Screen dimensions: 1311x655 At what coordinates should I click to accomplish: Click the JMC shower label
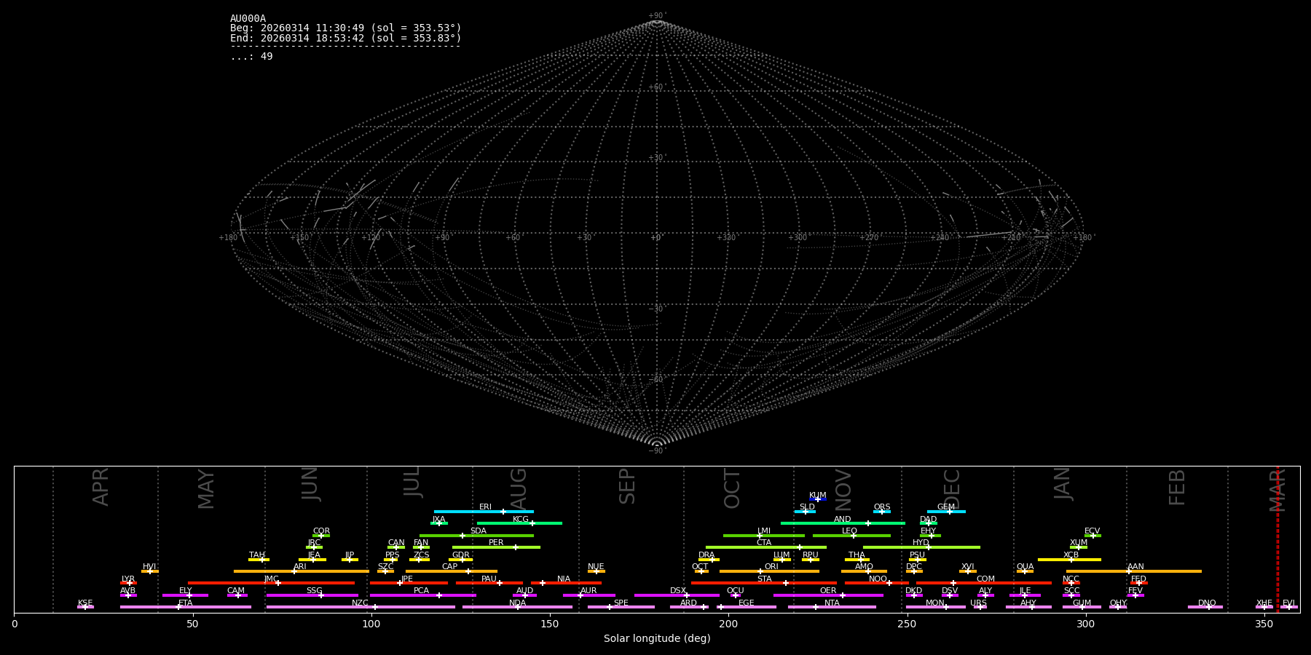point(271,579)
